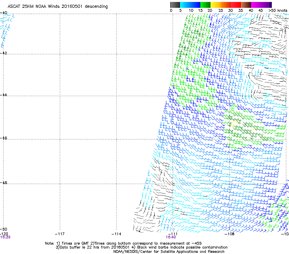The image size is (289, 254).
Task: Click the longitude label '-108'
Action: point(229,234)
